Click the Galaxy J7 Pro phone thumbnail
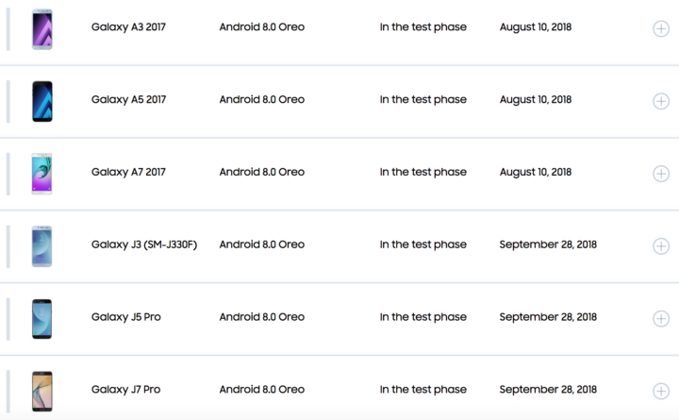Screen dimensions: 679x420 pos(41,391)
